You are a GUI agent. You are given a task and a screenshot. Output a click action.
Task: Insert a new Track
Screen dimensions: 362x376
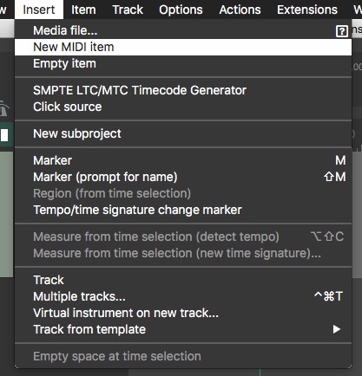[183, 280]
